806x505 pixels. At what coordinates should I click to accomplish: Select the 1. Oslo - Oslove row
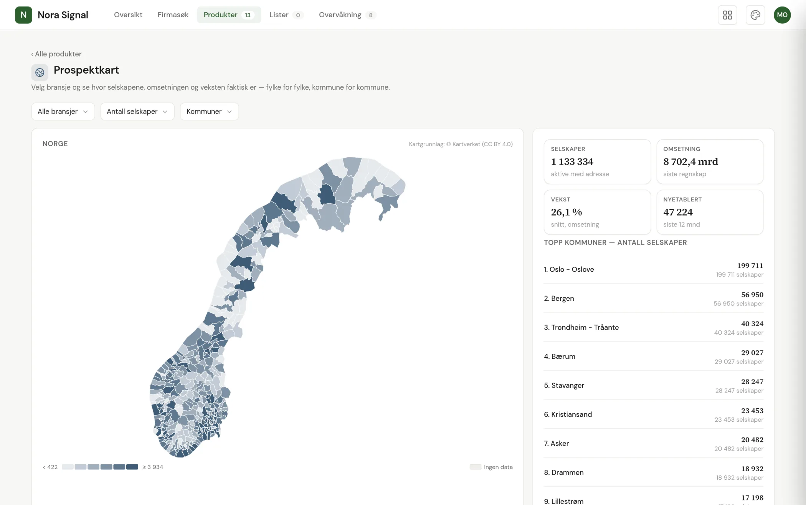(654, 269)
